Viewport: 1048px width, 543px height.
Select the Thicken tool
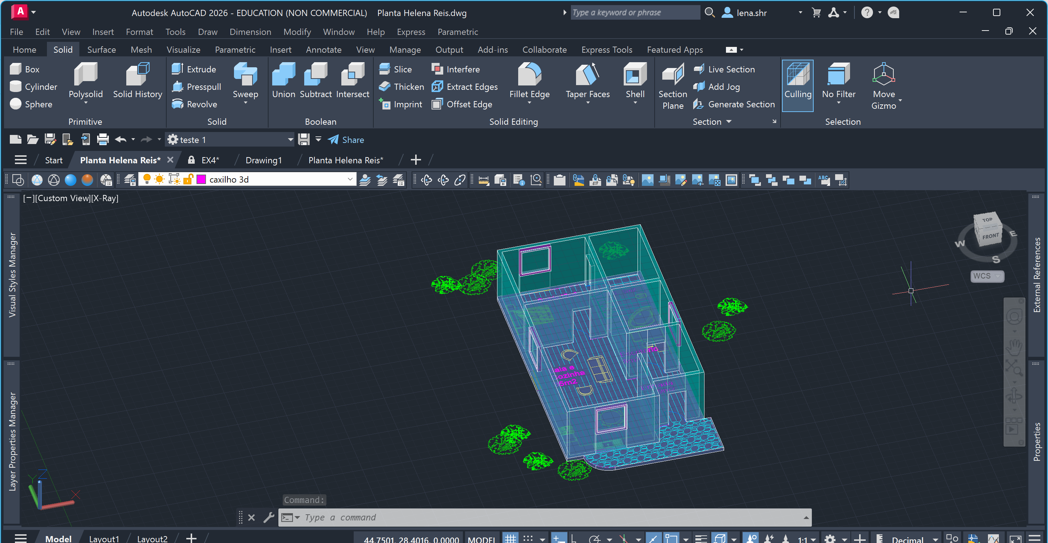(x=401, y=87)
